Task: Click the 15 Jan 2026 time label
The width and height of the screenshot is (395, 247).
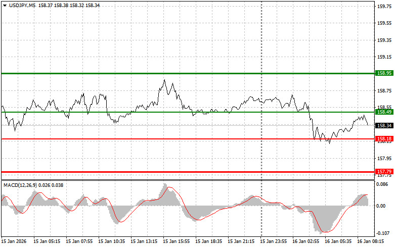Action: pos(14,241)
